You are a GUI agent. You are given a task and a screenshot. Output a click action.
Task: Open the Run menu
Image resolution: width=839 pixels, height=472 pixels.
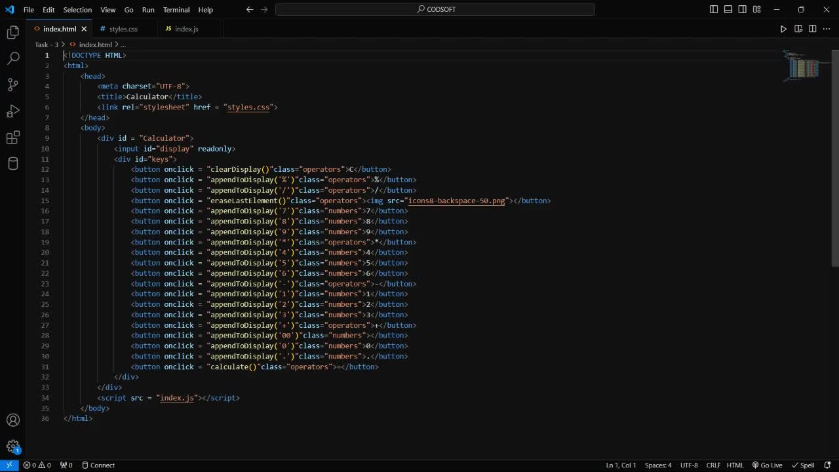point(148,10)
